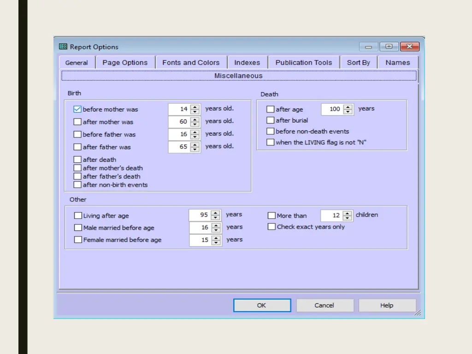Image resolution: width=472 pixels, height=354 pixels.
Task: Open the Publication Tools tab
Action: [304, 63]
